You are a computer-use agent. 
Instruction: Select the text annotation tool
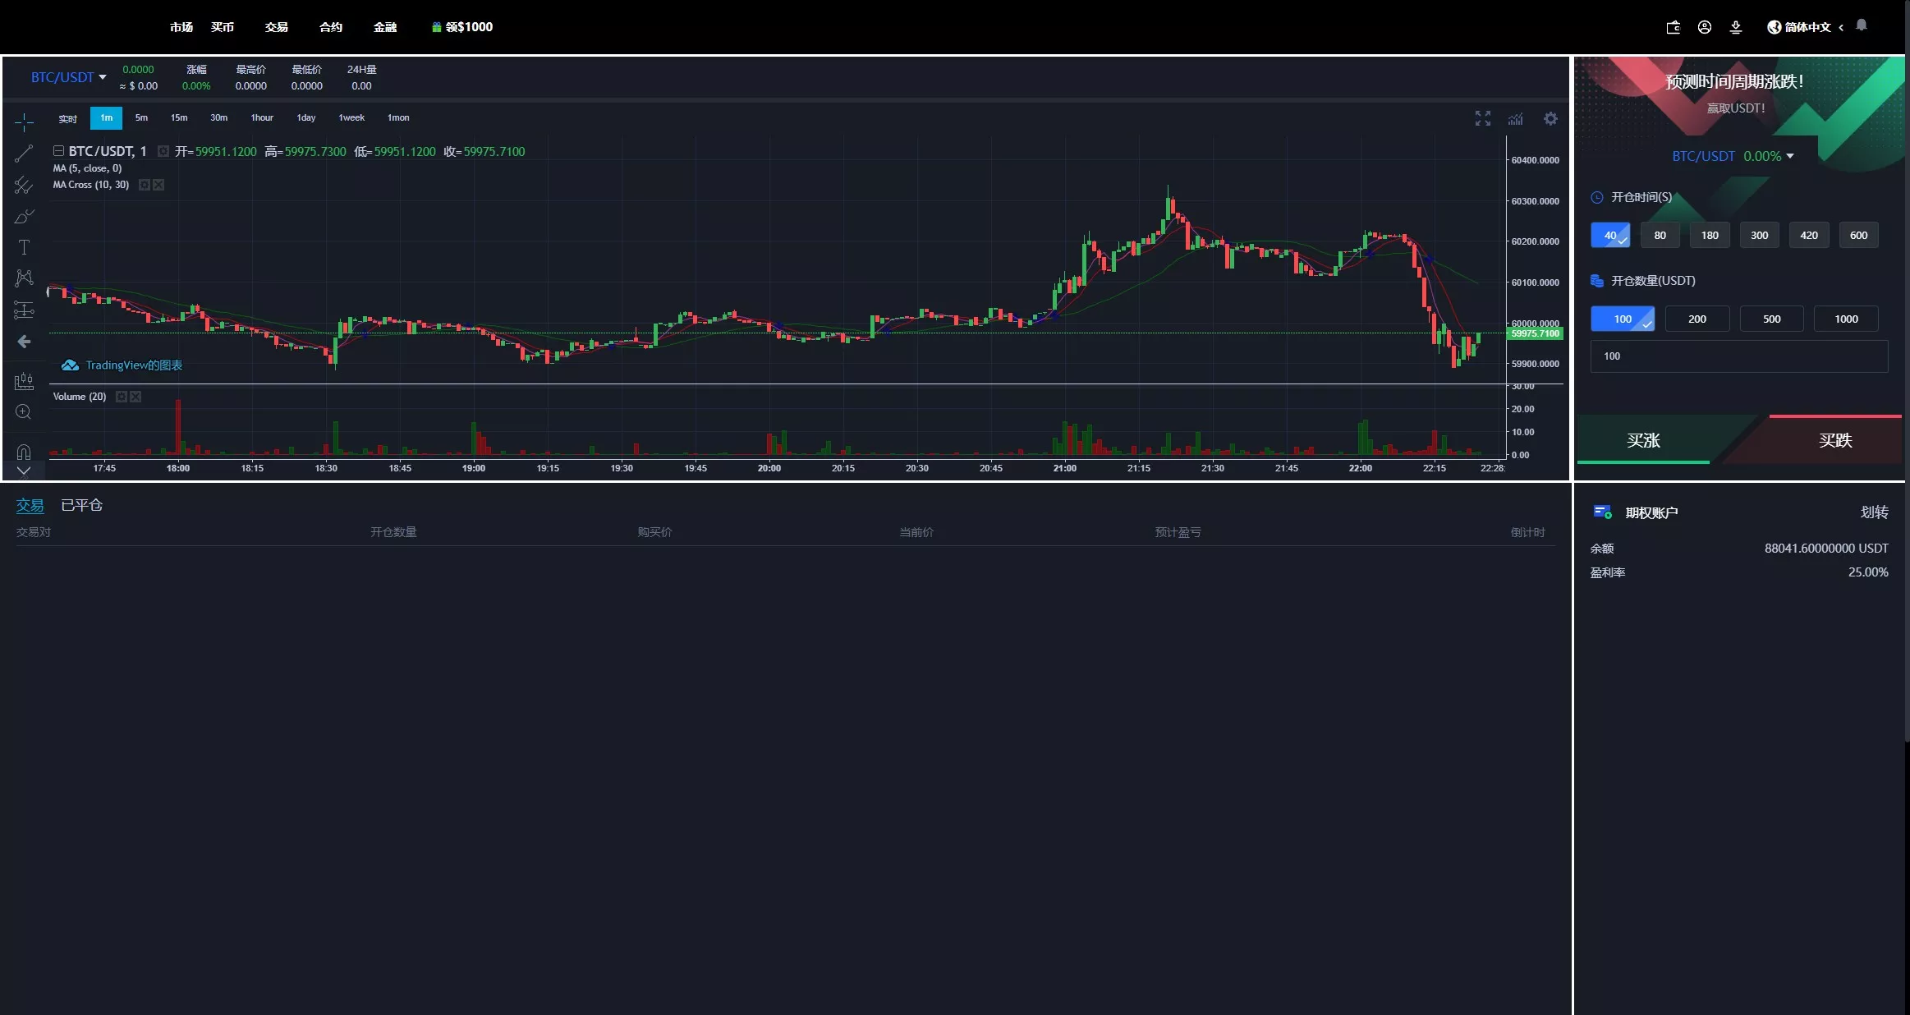click(24, 247)
